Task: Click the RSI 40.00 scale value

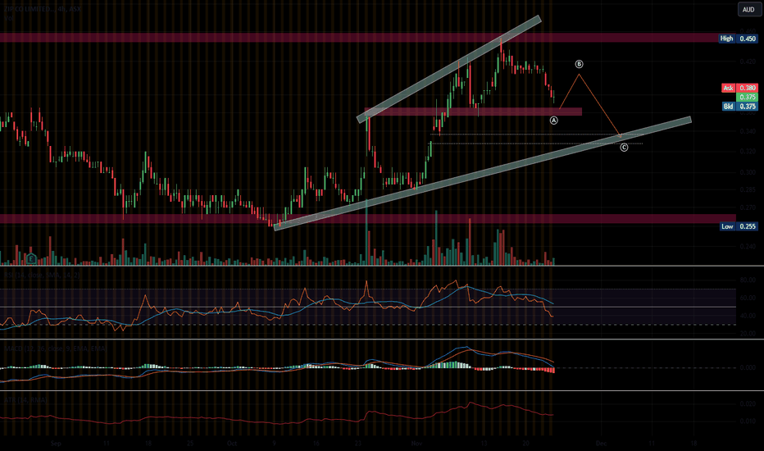Action: (748, 316)
